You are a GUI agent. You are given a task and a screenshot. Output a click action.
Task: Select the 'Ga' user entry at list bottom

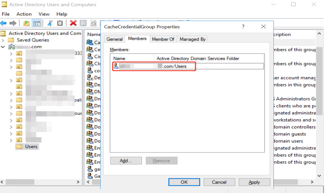(94, 176)
